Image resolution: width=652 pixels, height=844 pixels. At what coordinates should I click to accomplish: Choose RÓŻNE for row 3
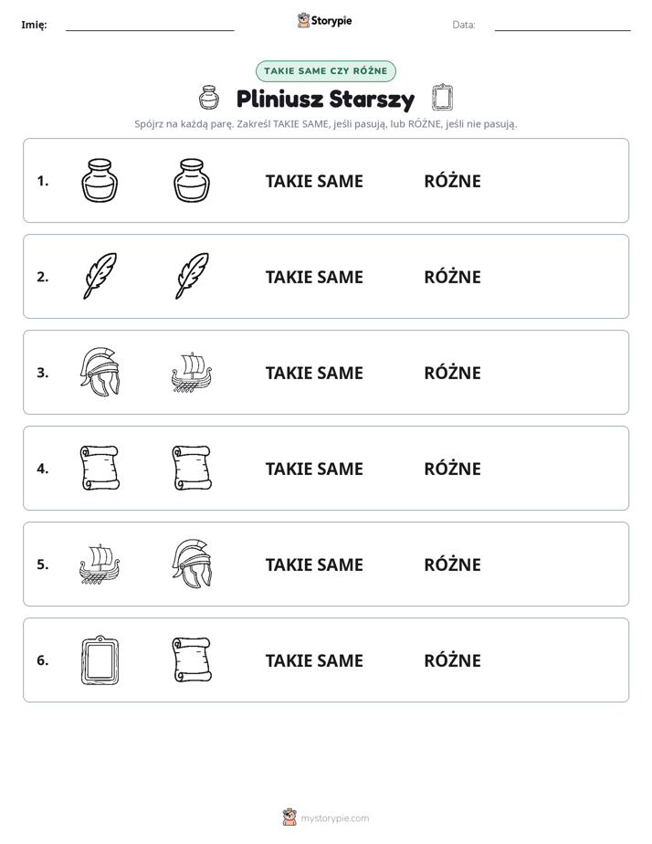[452, 373]
